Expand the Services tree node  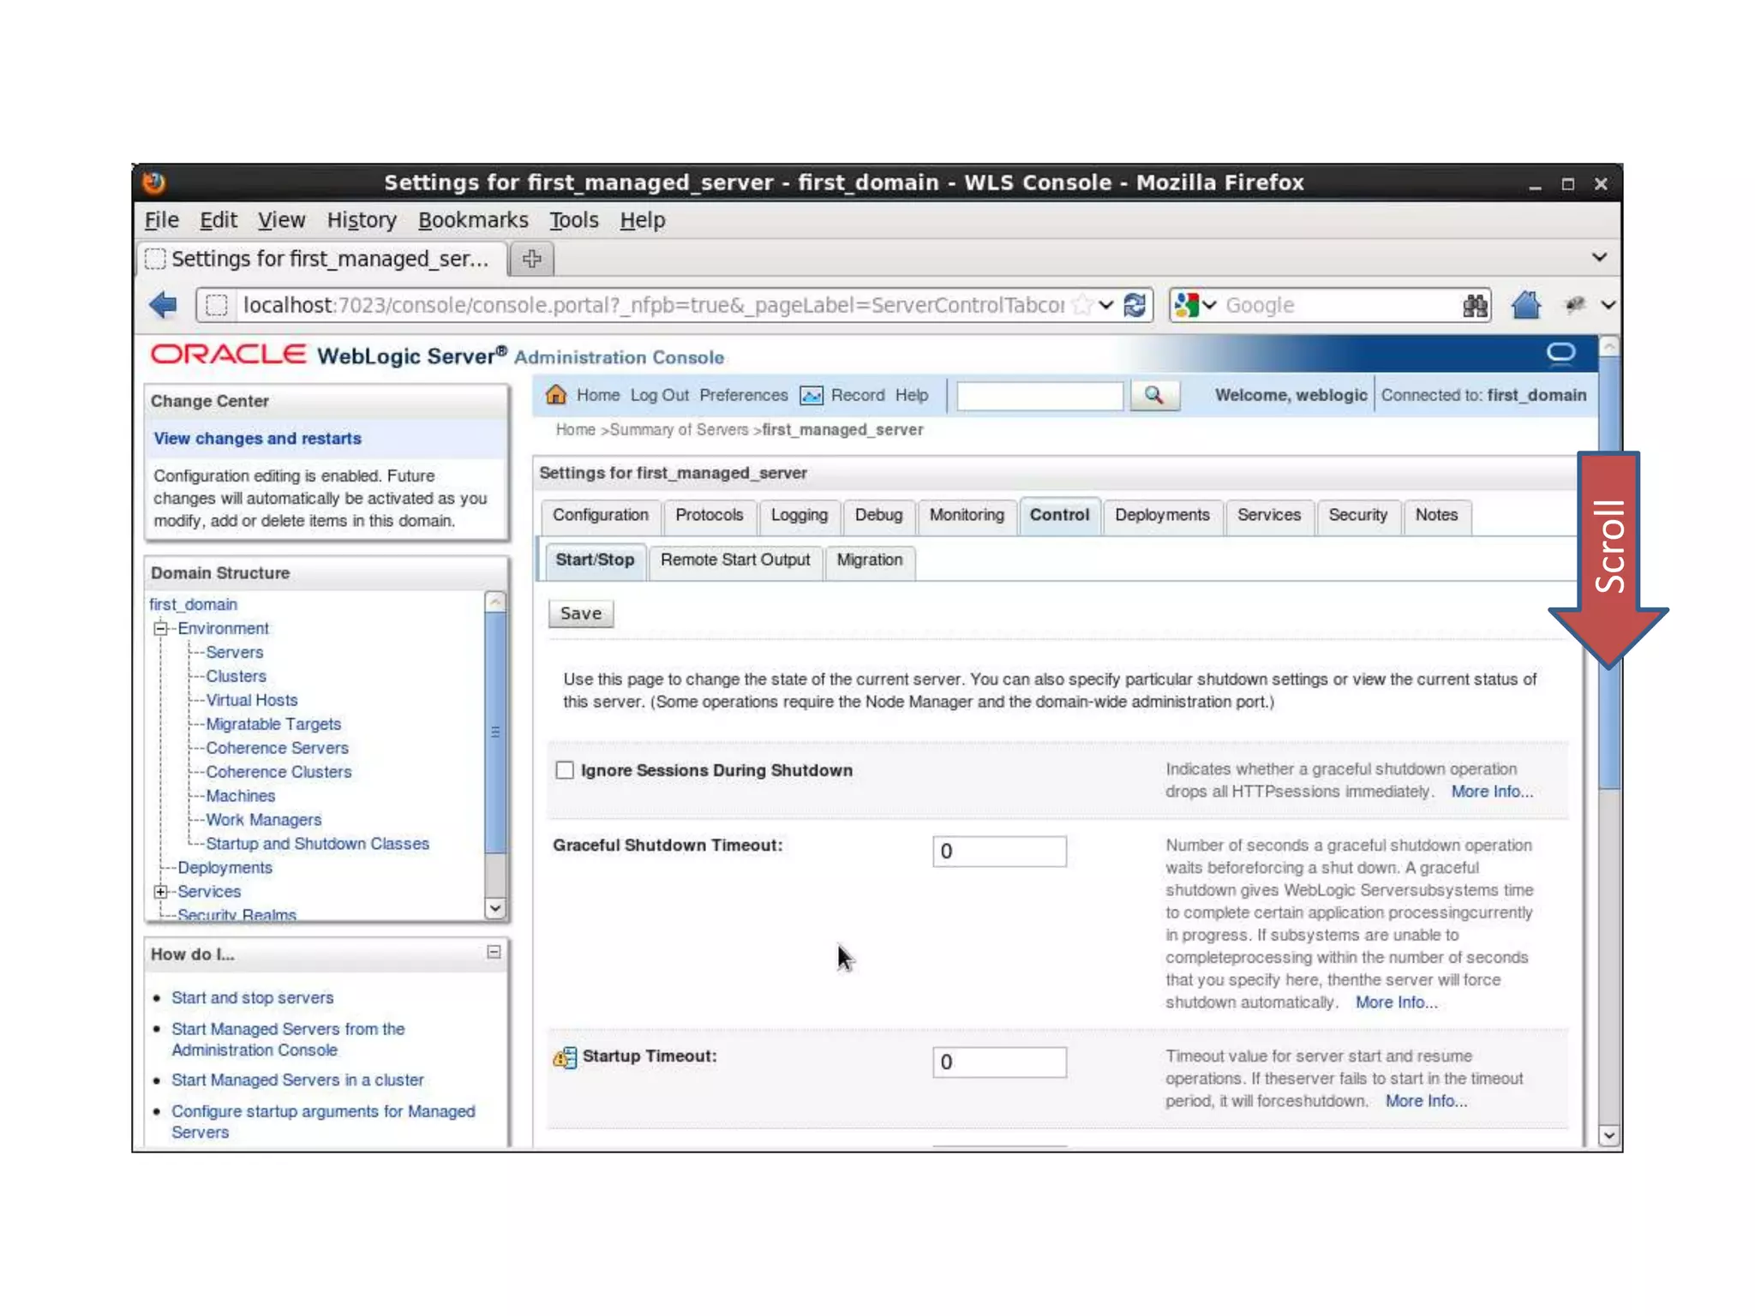(160, 891)
